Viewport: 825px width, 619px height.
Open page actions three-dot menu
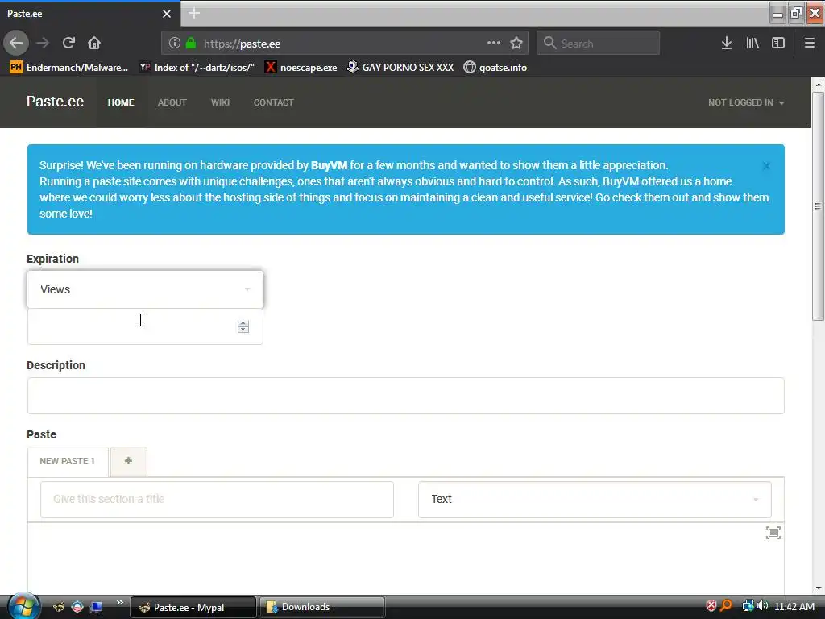(494, 43)
